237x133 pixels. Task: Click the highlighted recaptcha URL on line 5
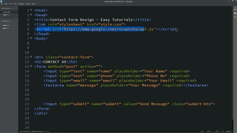click(x=109, y=29)
